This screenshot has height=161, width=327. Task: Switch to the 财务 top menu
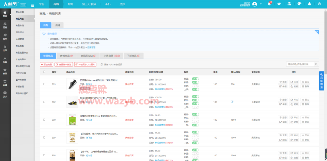pyautogui.click(x=71, y=4)
